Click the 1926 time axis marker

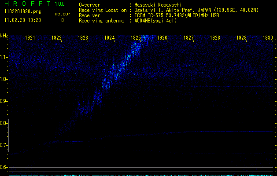pos(162,38)
